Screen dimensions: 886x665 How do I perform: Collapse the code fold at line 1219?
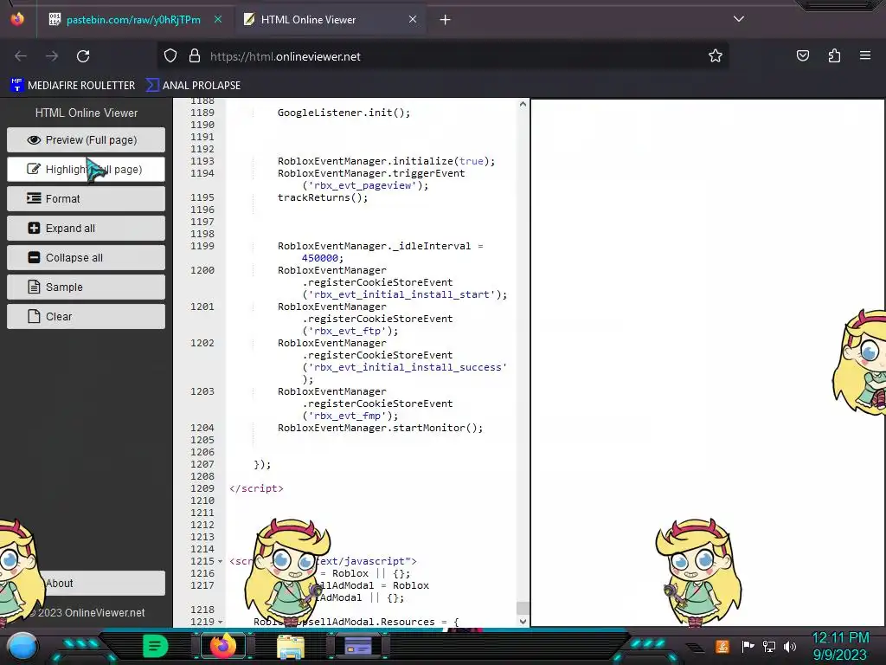tap(221, 622)
